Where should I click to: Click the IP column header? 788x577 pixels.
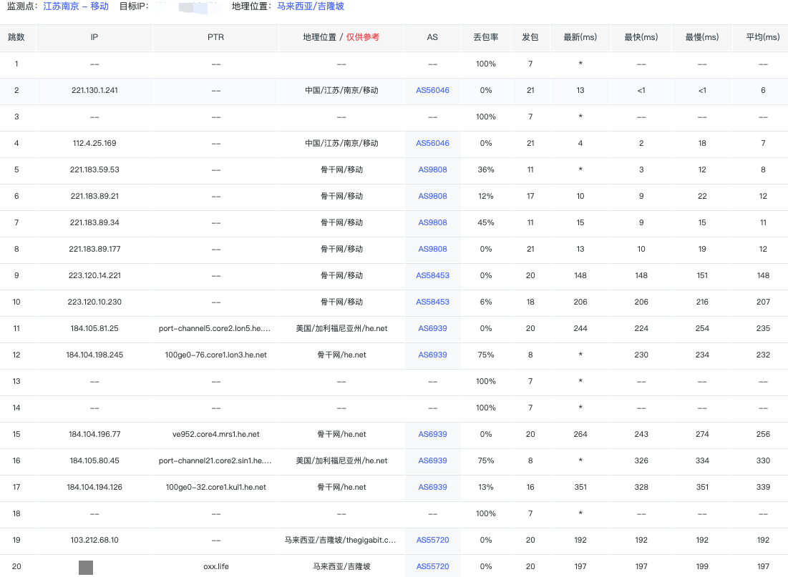(x=94, y=37)
